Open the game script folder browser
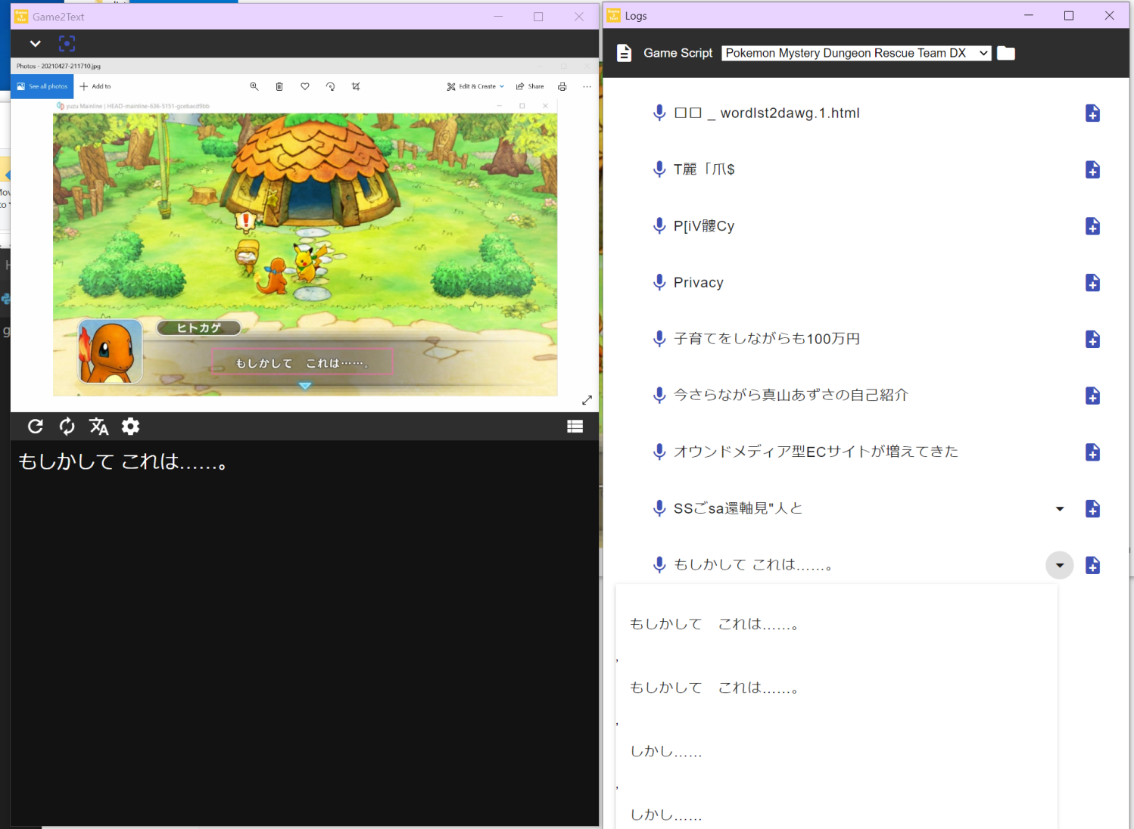The image size is (1134, 829). click(1005, 53)
